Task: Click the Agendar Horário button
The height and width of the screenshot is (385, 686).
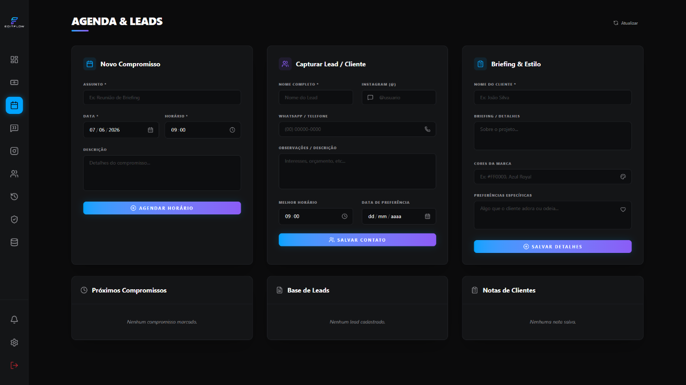Action: tap(162, 208)
